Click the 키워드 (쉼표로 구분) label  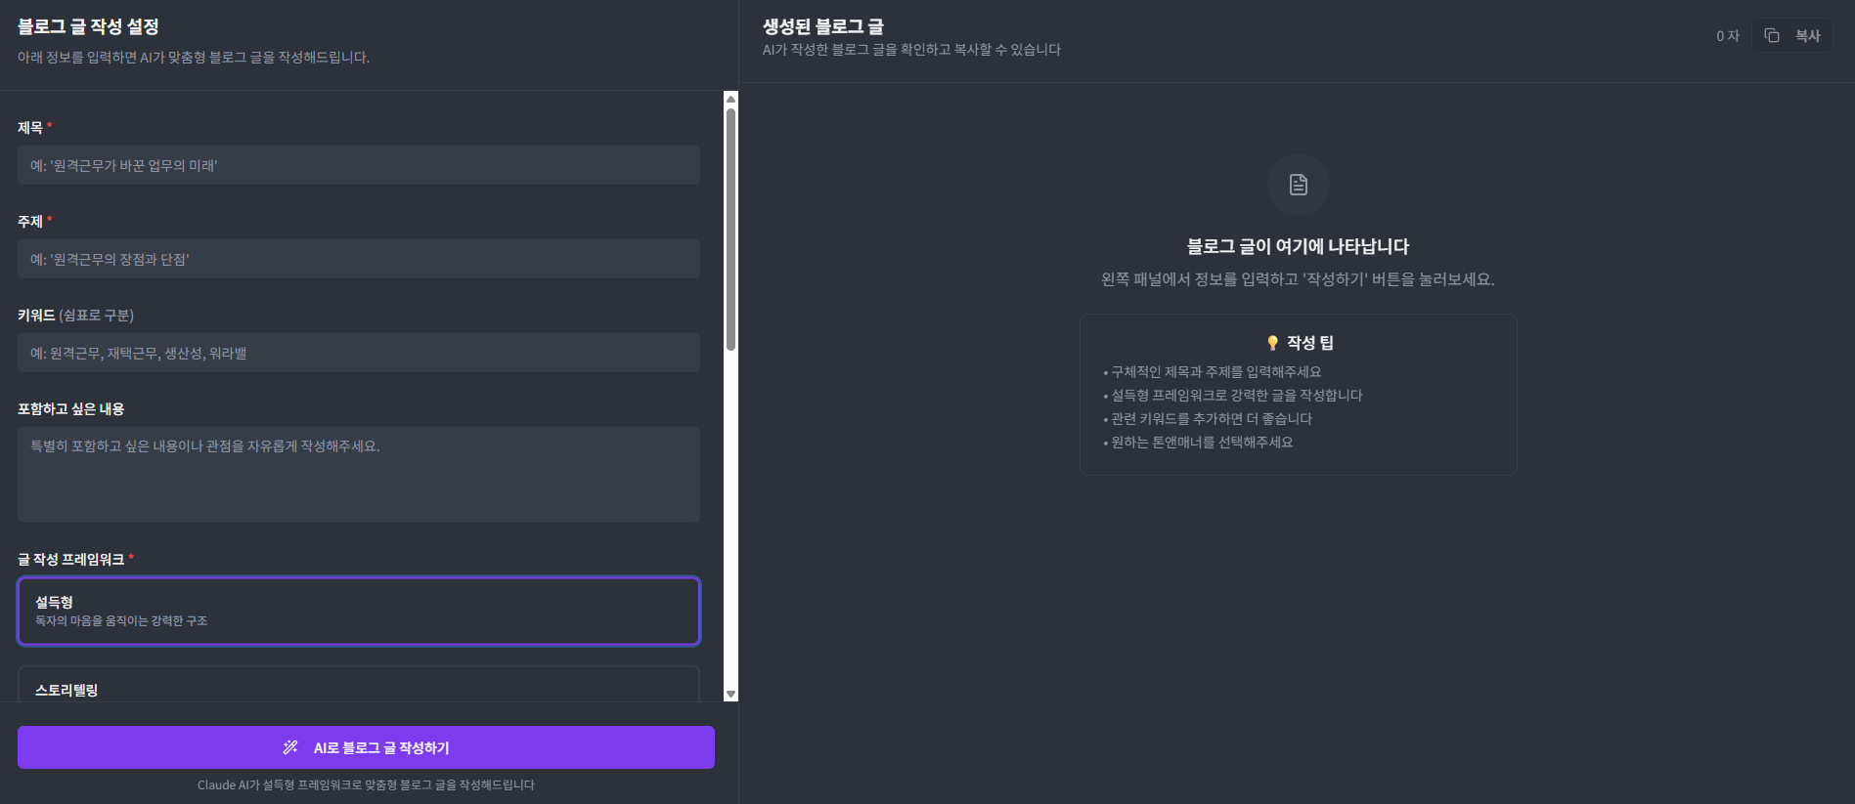75,315
